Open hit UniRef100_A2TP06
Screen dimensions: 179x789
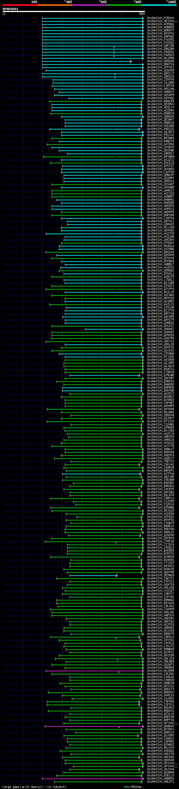[x=161, y=474]
